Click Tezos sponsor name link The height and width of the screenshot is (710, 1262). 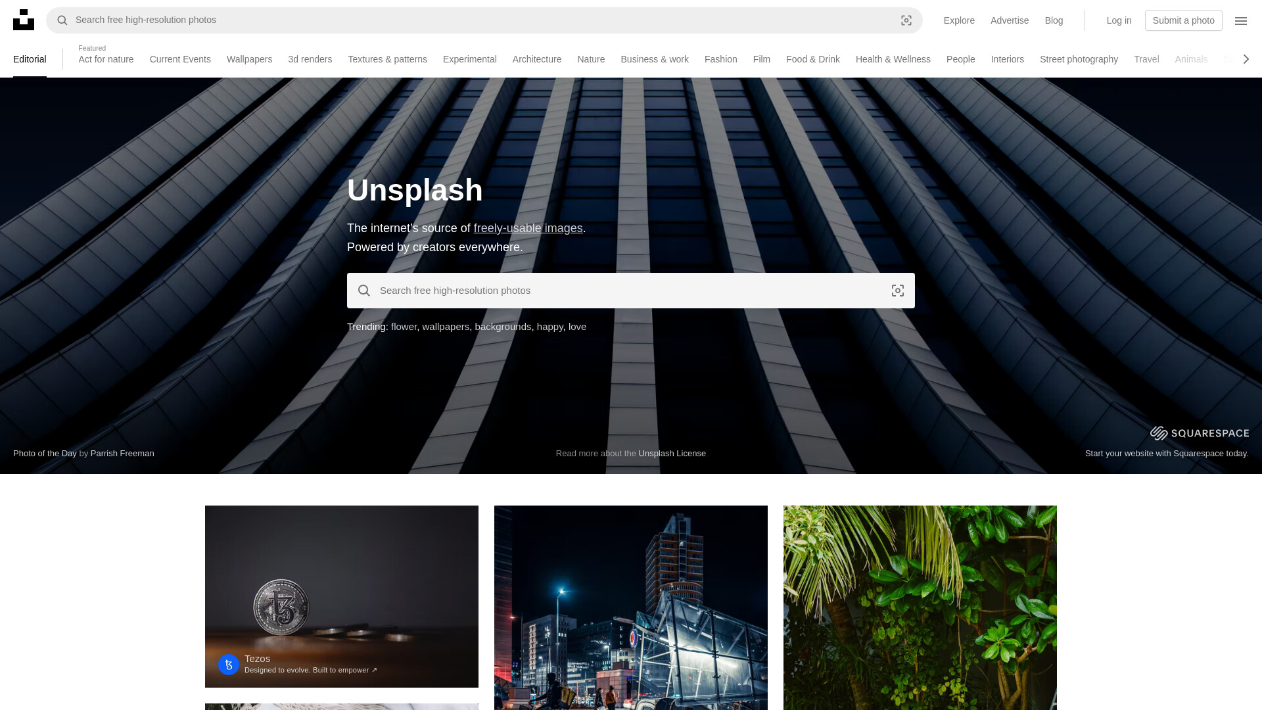257,659
